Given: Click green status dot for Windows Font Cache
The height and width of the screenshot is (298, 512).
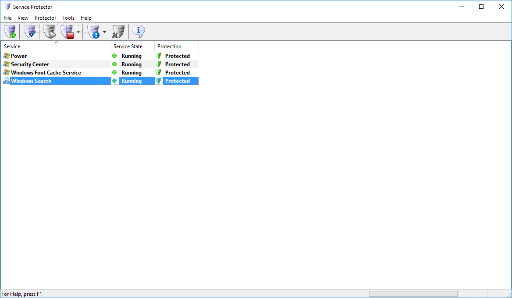Looking at the screenshot, I should tap(114, 72).
